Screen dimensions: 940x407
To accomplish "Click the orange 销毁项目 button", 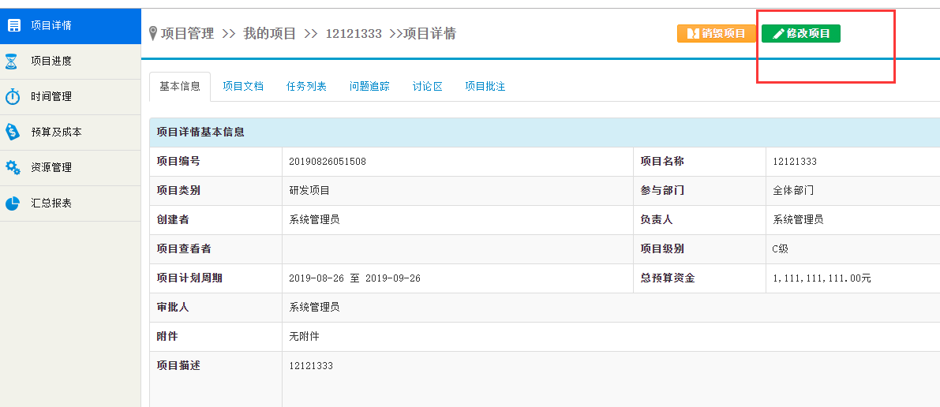I will coord(717,34).
